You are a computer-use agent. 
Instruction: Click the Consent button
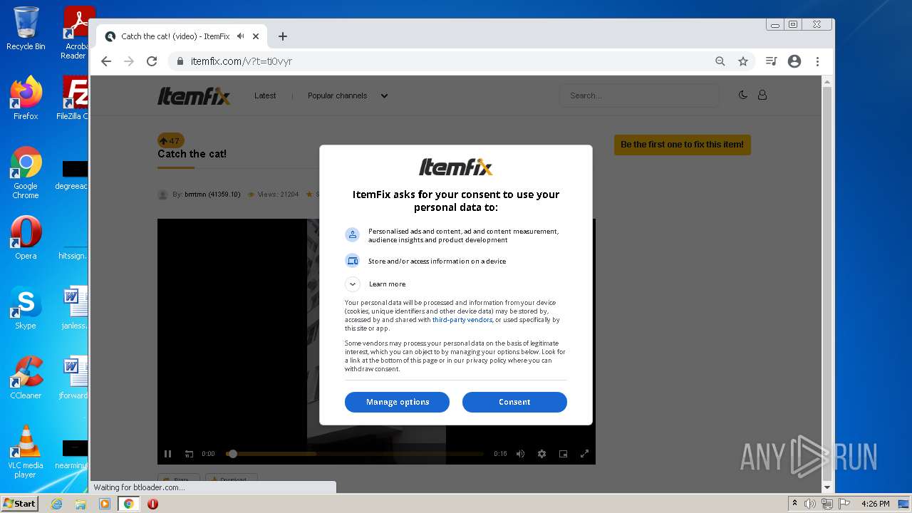coord(514,402)
